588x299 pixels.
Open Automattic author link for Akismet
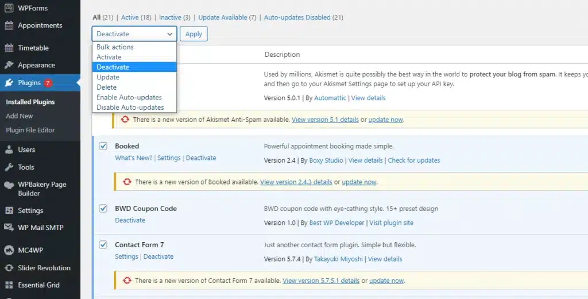pos(330,98)
